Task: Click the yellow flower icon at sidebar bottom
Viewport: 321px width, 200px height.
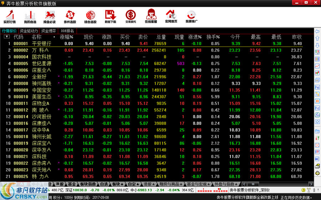Action: click(317, 173)
